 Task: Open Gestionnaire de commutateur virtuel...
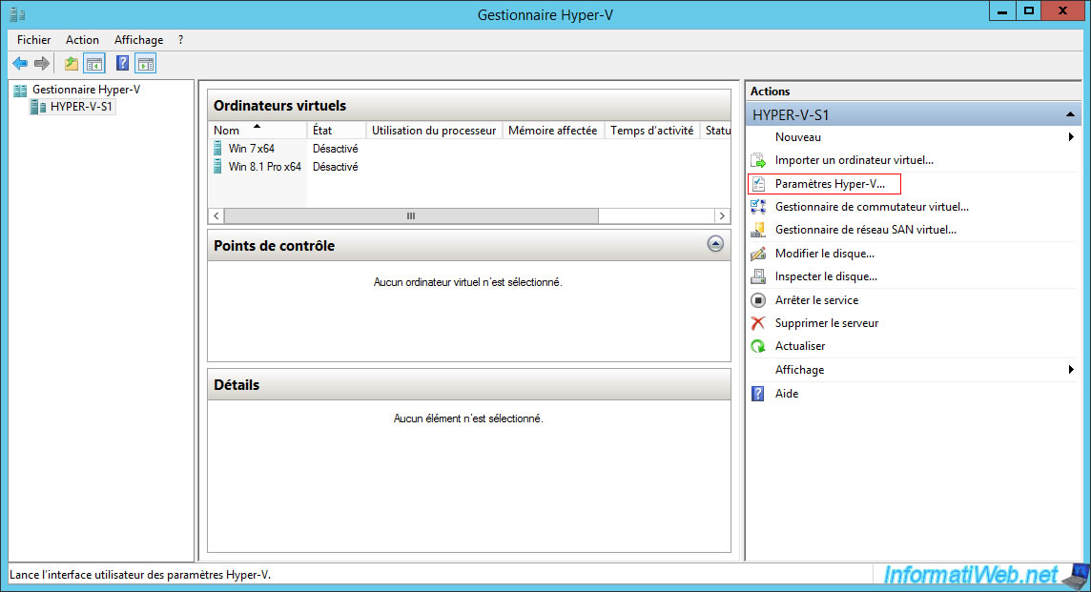(872, 207)
